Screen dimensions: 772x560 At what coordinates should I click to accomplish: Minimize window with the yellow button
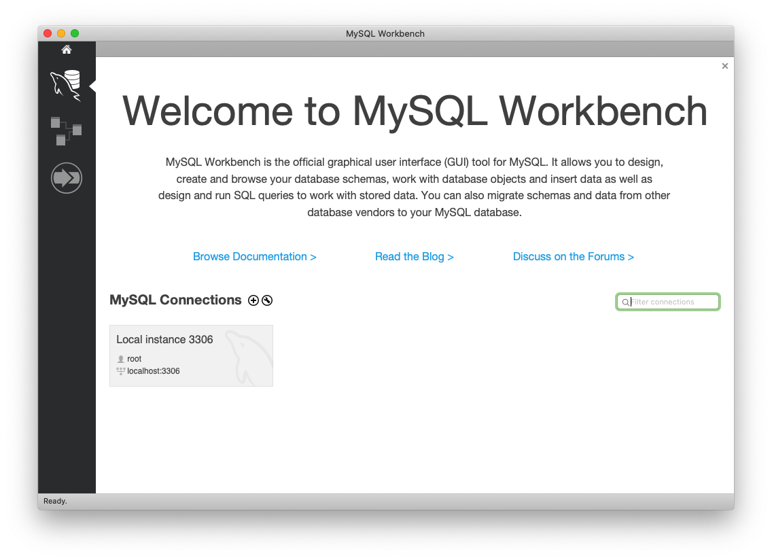pos(61,33)
